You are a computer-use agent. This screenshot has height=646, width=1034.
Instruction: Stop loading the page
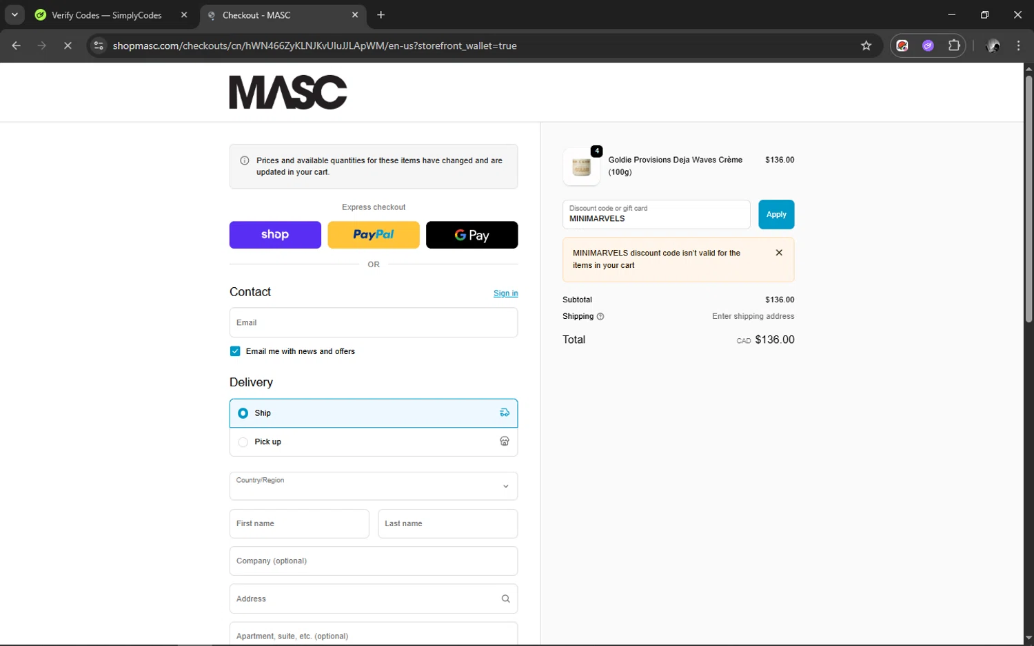[x=68, y=45]
